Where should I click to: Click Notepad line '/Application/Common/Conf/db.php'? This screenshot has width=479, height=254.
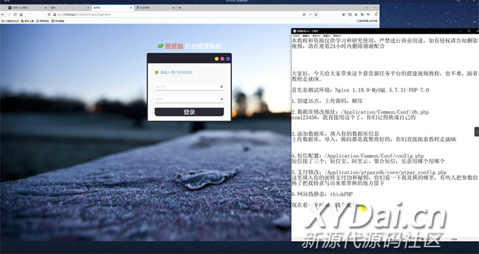tap(361, 112)
